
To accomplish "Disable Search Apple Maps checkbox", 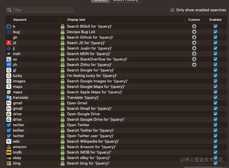I will 215,92.
